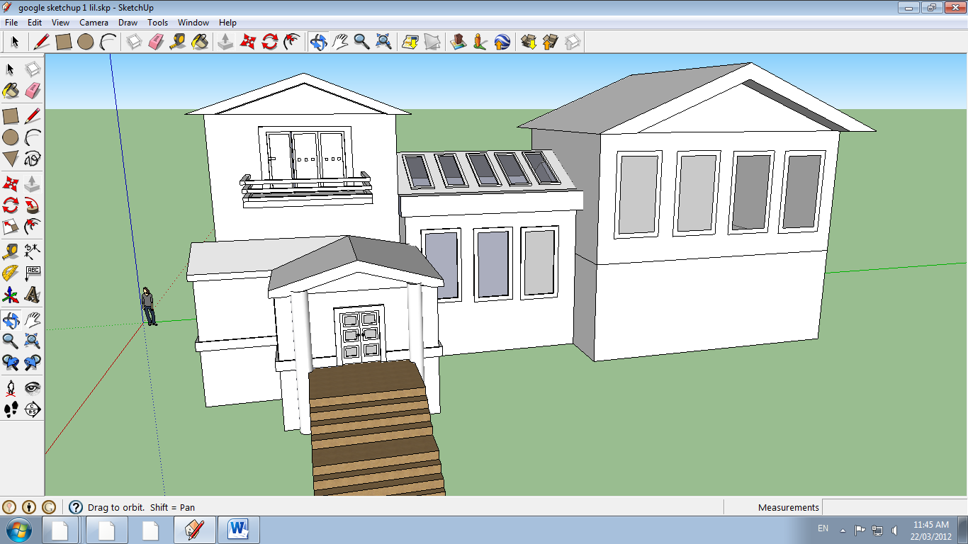Open the EN language selector in the taskbar
The image size is (968, 544).
pos(823,528)
